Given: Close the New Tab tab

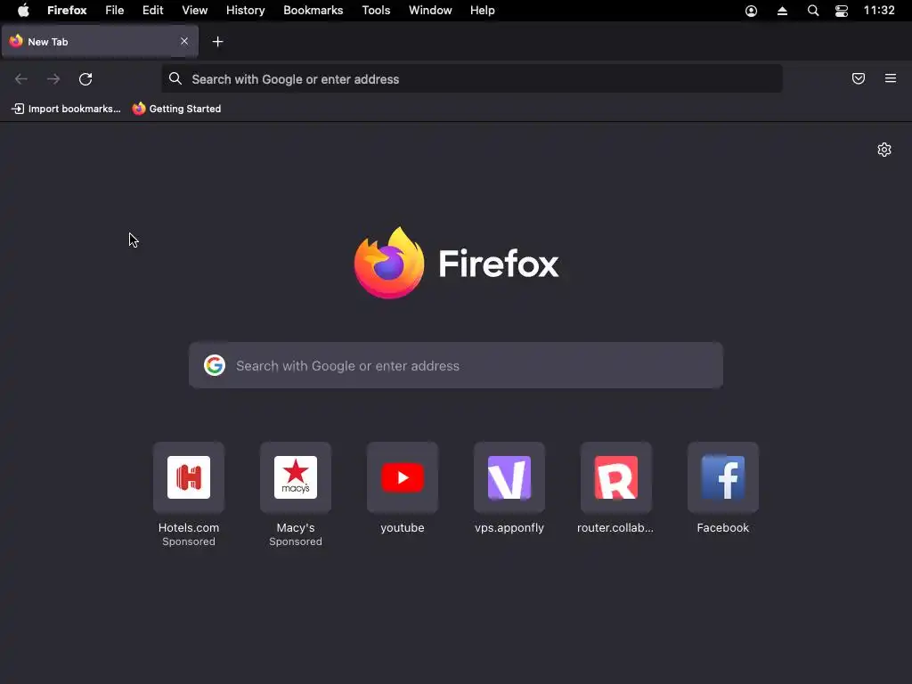Looking at the screenshot, I should pyautogui.click(x=184, y=41).
